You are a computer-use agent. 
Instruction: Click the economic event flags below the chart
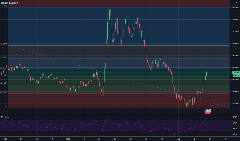pos(208,112)
